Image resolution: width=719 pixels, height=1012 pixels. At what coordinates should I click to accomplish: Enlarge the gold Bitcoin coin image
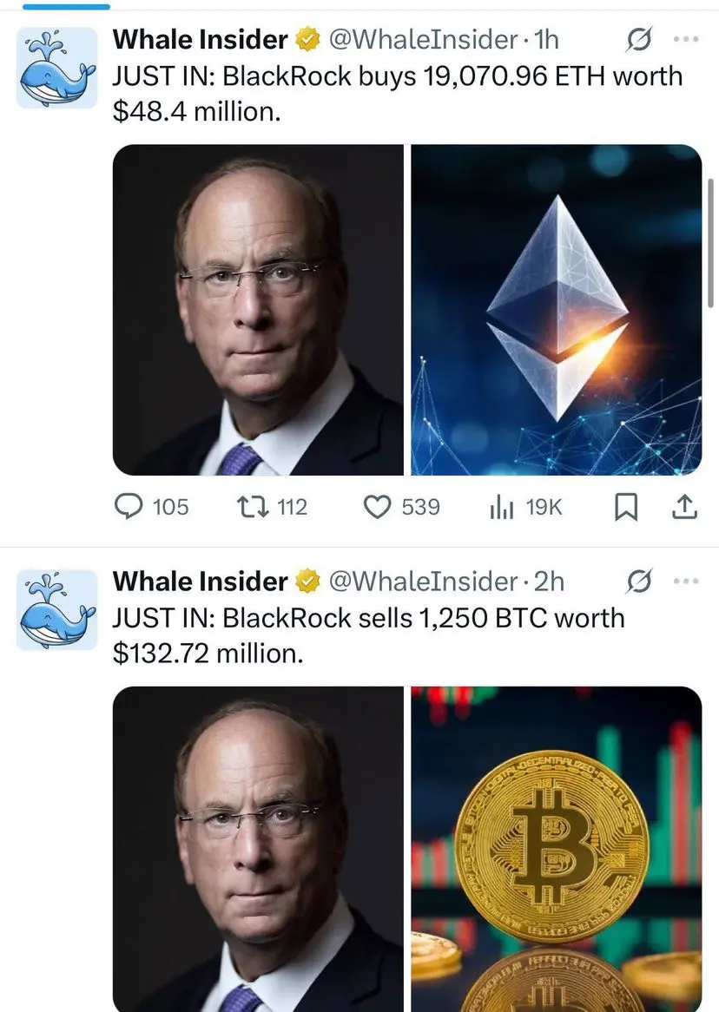pos(557,849)
